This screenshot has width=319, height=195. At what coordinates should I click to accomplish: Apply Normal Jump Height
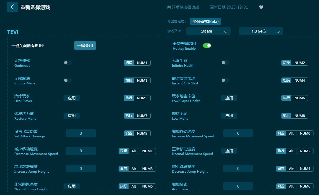pyautogui.click(x=72, y=186)
